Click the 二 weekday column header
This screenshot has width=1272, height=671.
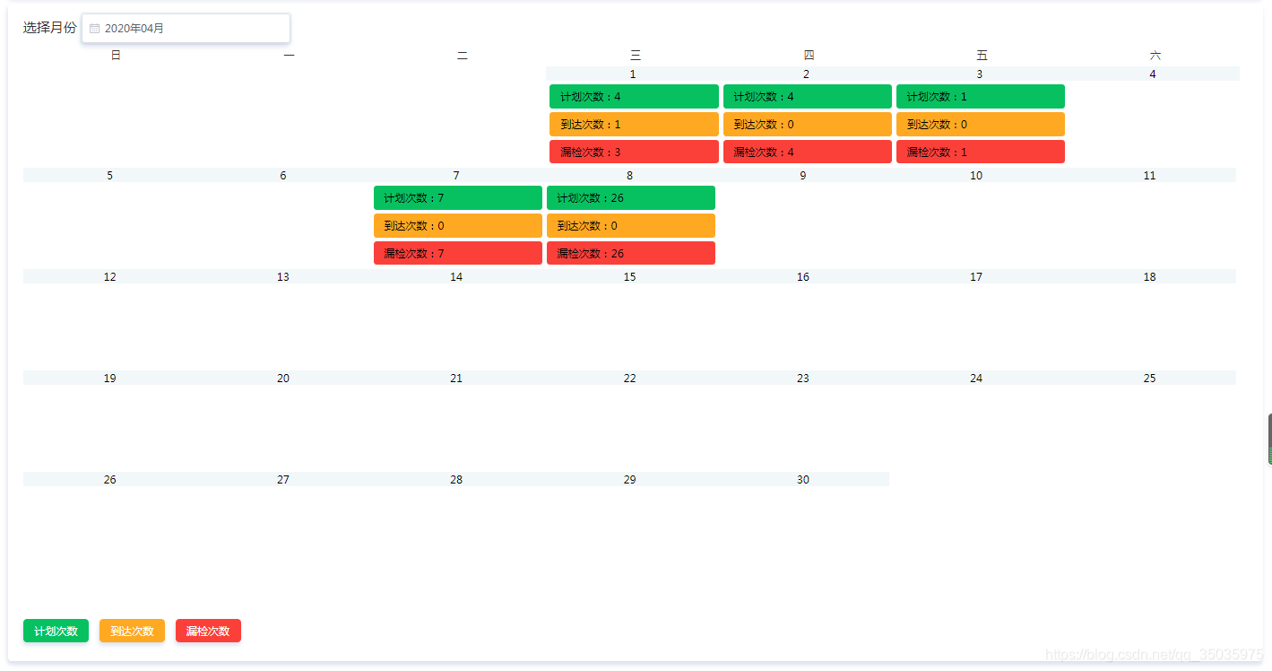pyautogui.click(x=463, y=56)
